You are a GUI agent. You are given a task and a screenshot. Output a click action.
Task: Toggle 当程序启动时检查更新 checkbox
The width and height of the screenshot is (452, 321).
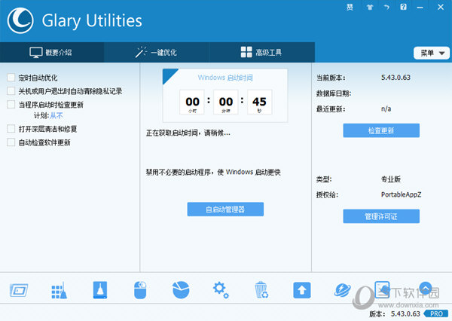point(11,104)
